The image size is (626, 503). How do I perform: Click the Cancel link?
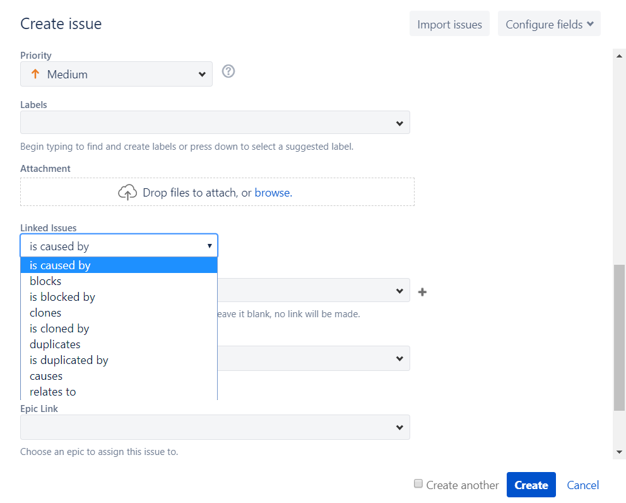pyautogui.click(x=582, y=485)
